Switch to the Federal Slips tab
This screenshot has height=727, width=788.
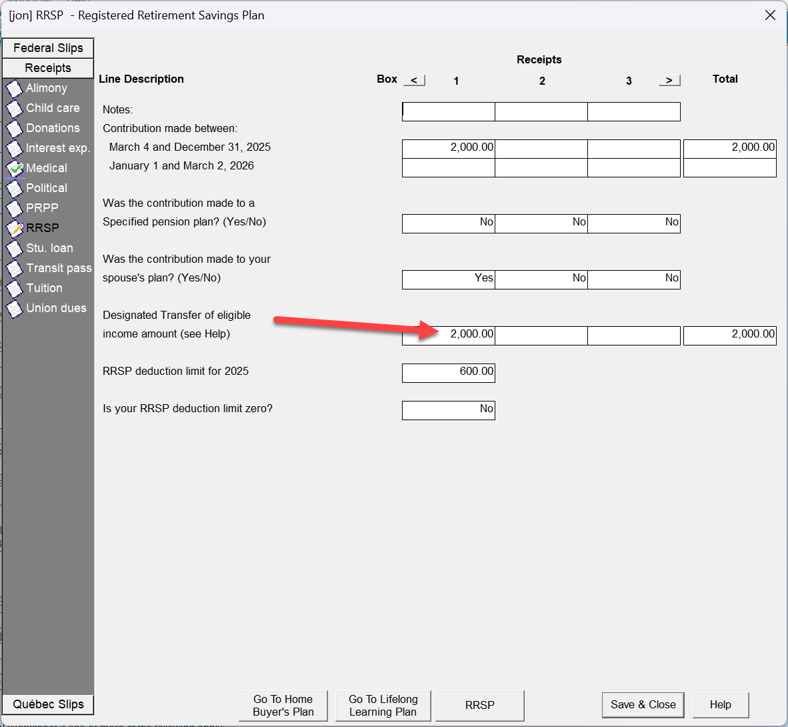point(48,48)
